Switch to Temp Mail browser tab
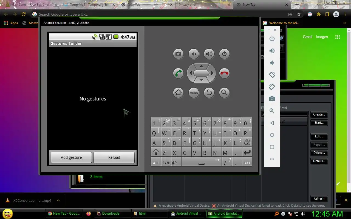351x219 pixels. (89, 5)
